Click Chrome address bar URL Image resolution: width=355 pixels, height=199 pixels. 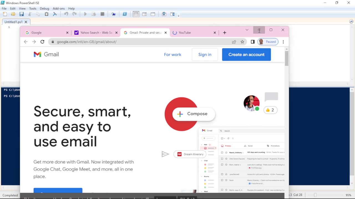coord(87,42)
